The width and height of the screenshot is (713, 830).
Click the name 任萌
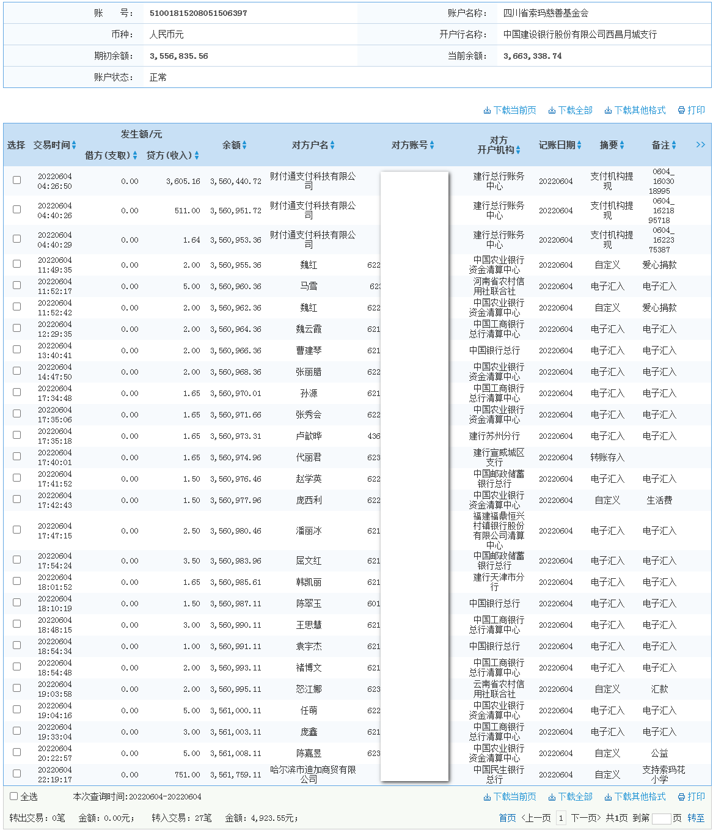coord(309,711)
